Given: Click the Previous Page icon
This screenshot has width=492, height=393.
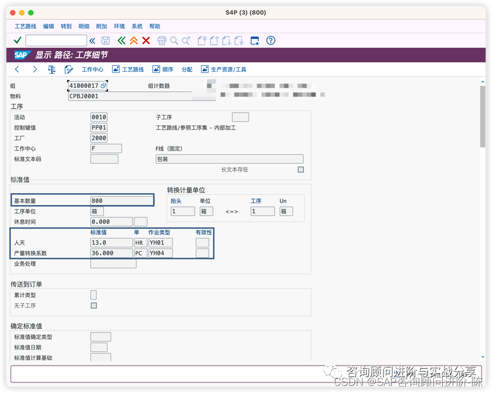Looking at the screenshot, I should (x=215, y=40).
